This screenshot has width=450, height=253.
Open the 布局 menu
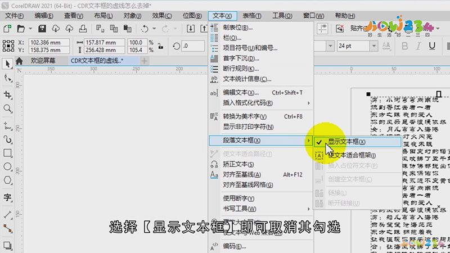coord(103,16)
